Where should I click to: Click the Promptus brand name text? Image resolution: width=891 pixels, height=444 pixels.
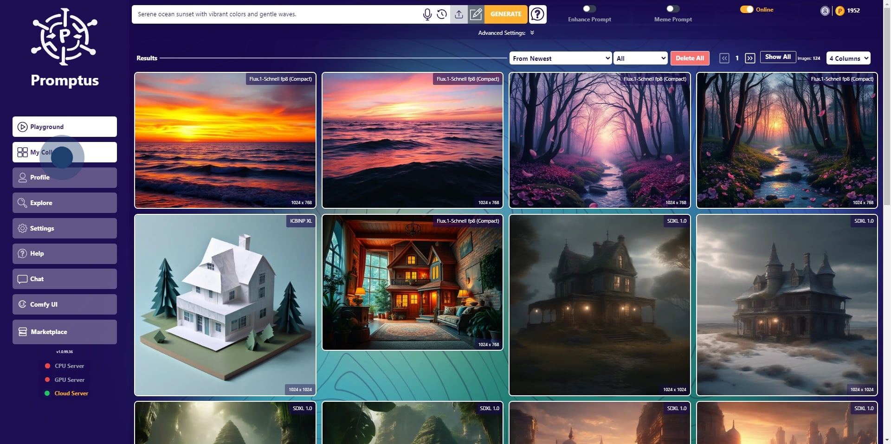65,80
